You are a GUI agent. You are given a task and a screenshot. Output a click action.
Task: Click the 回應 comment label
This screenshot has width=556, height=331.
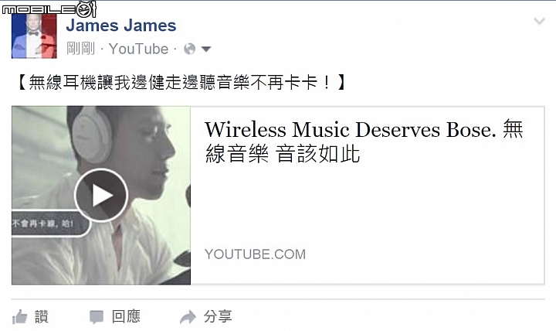(126, 316)
